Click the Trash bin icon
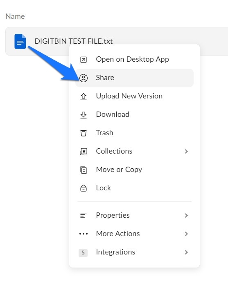 (x=84, y=133)
